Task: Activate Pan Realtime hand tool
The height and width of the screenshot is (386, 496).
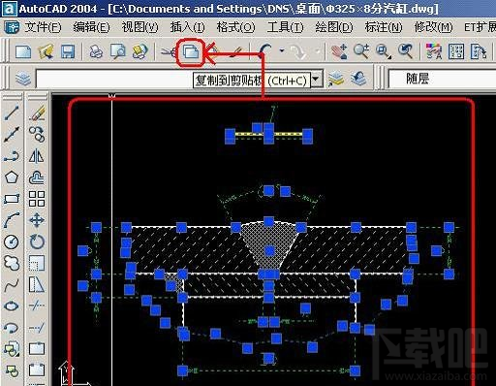Action: [339, 51]
